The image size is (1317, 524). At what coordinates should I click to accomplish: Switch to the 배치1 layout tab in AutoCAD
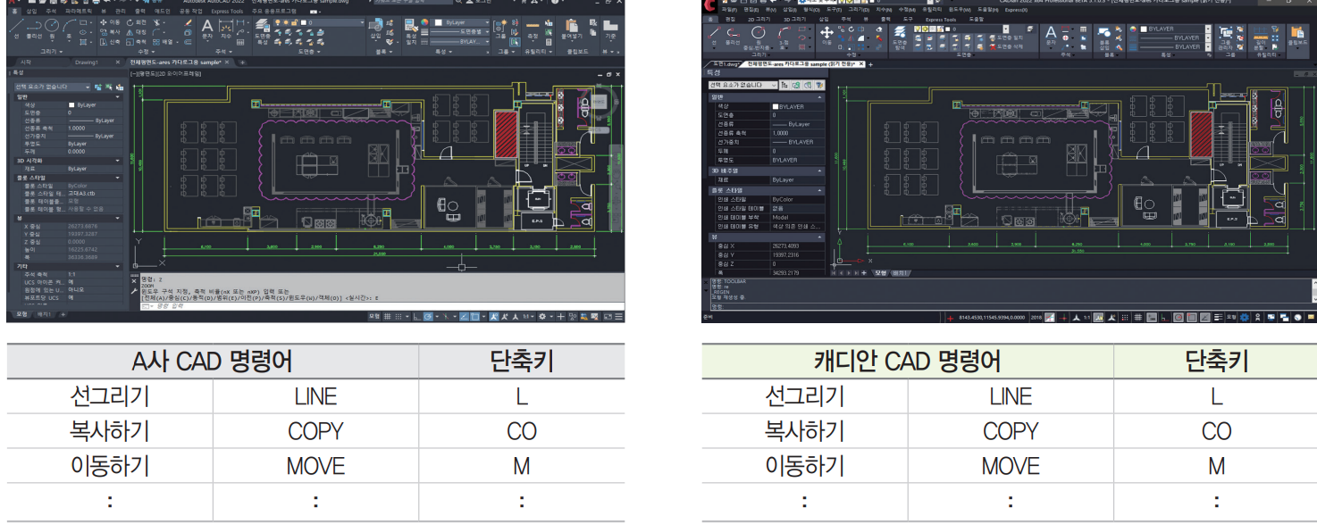(44, 314)
